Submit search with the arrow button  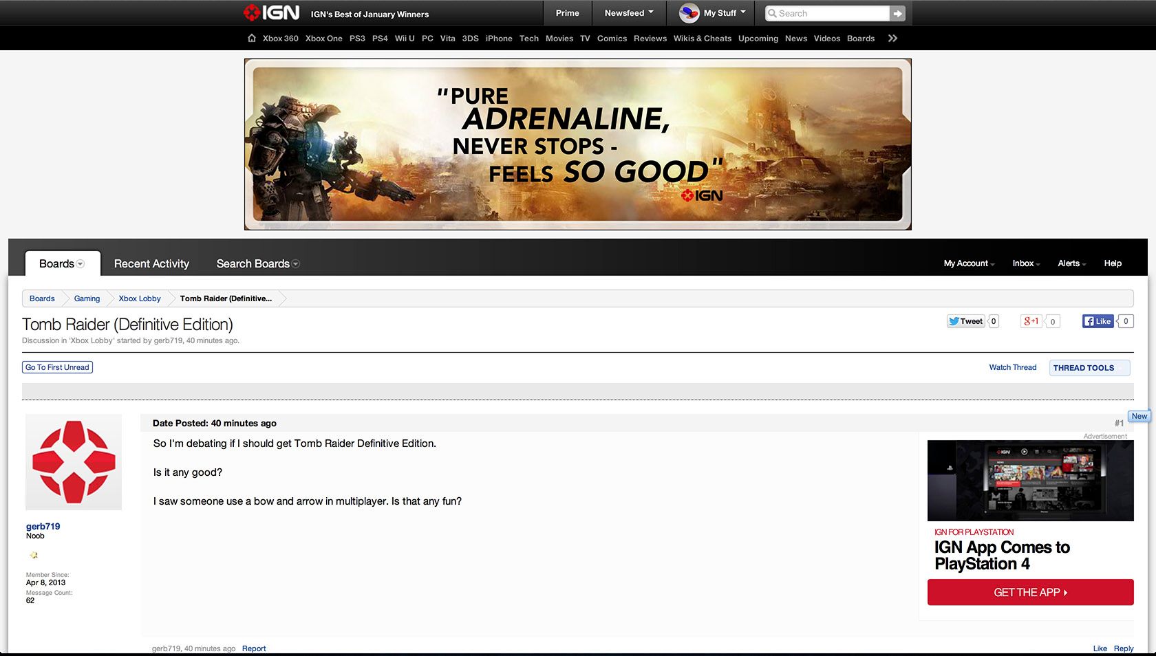pos(897,13)
